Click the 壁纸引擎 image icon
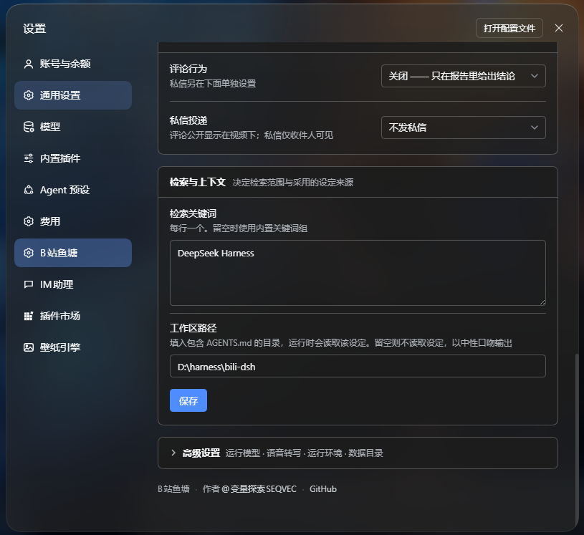The height and width of the screenshot is (535, 584). [x=29, y=347]
